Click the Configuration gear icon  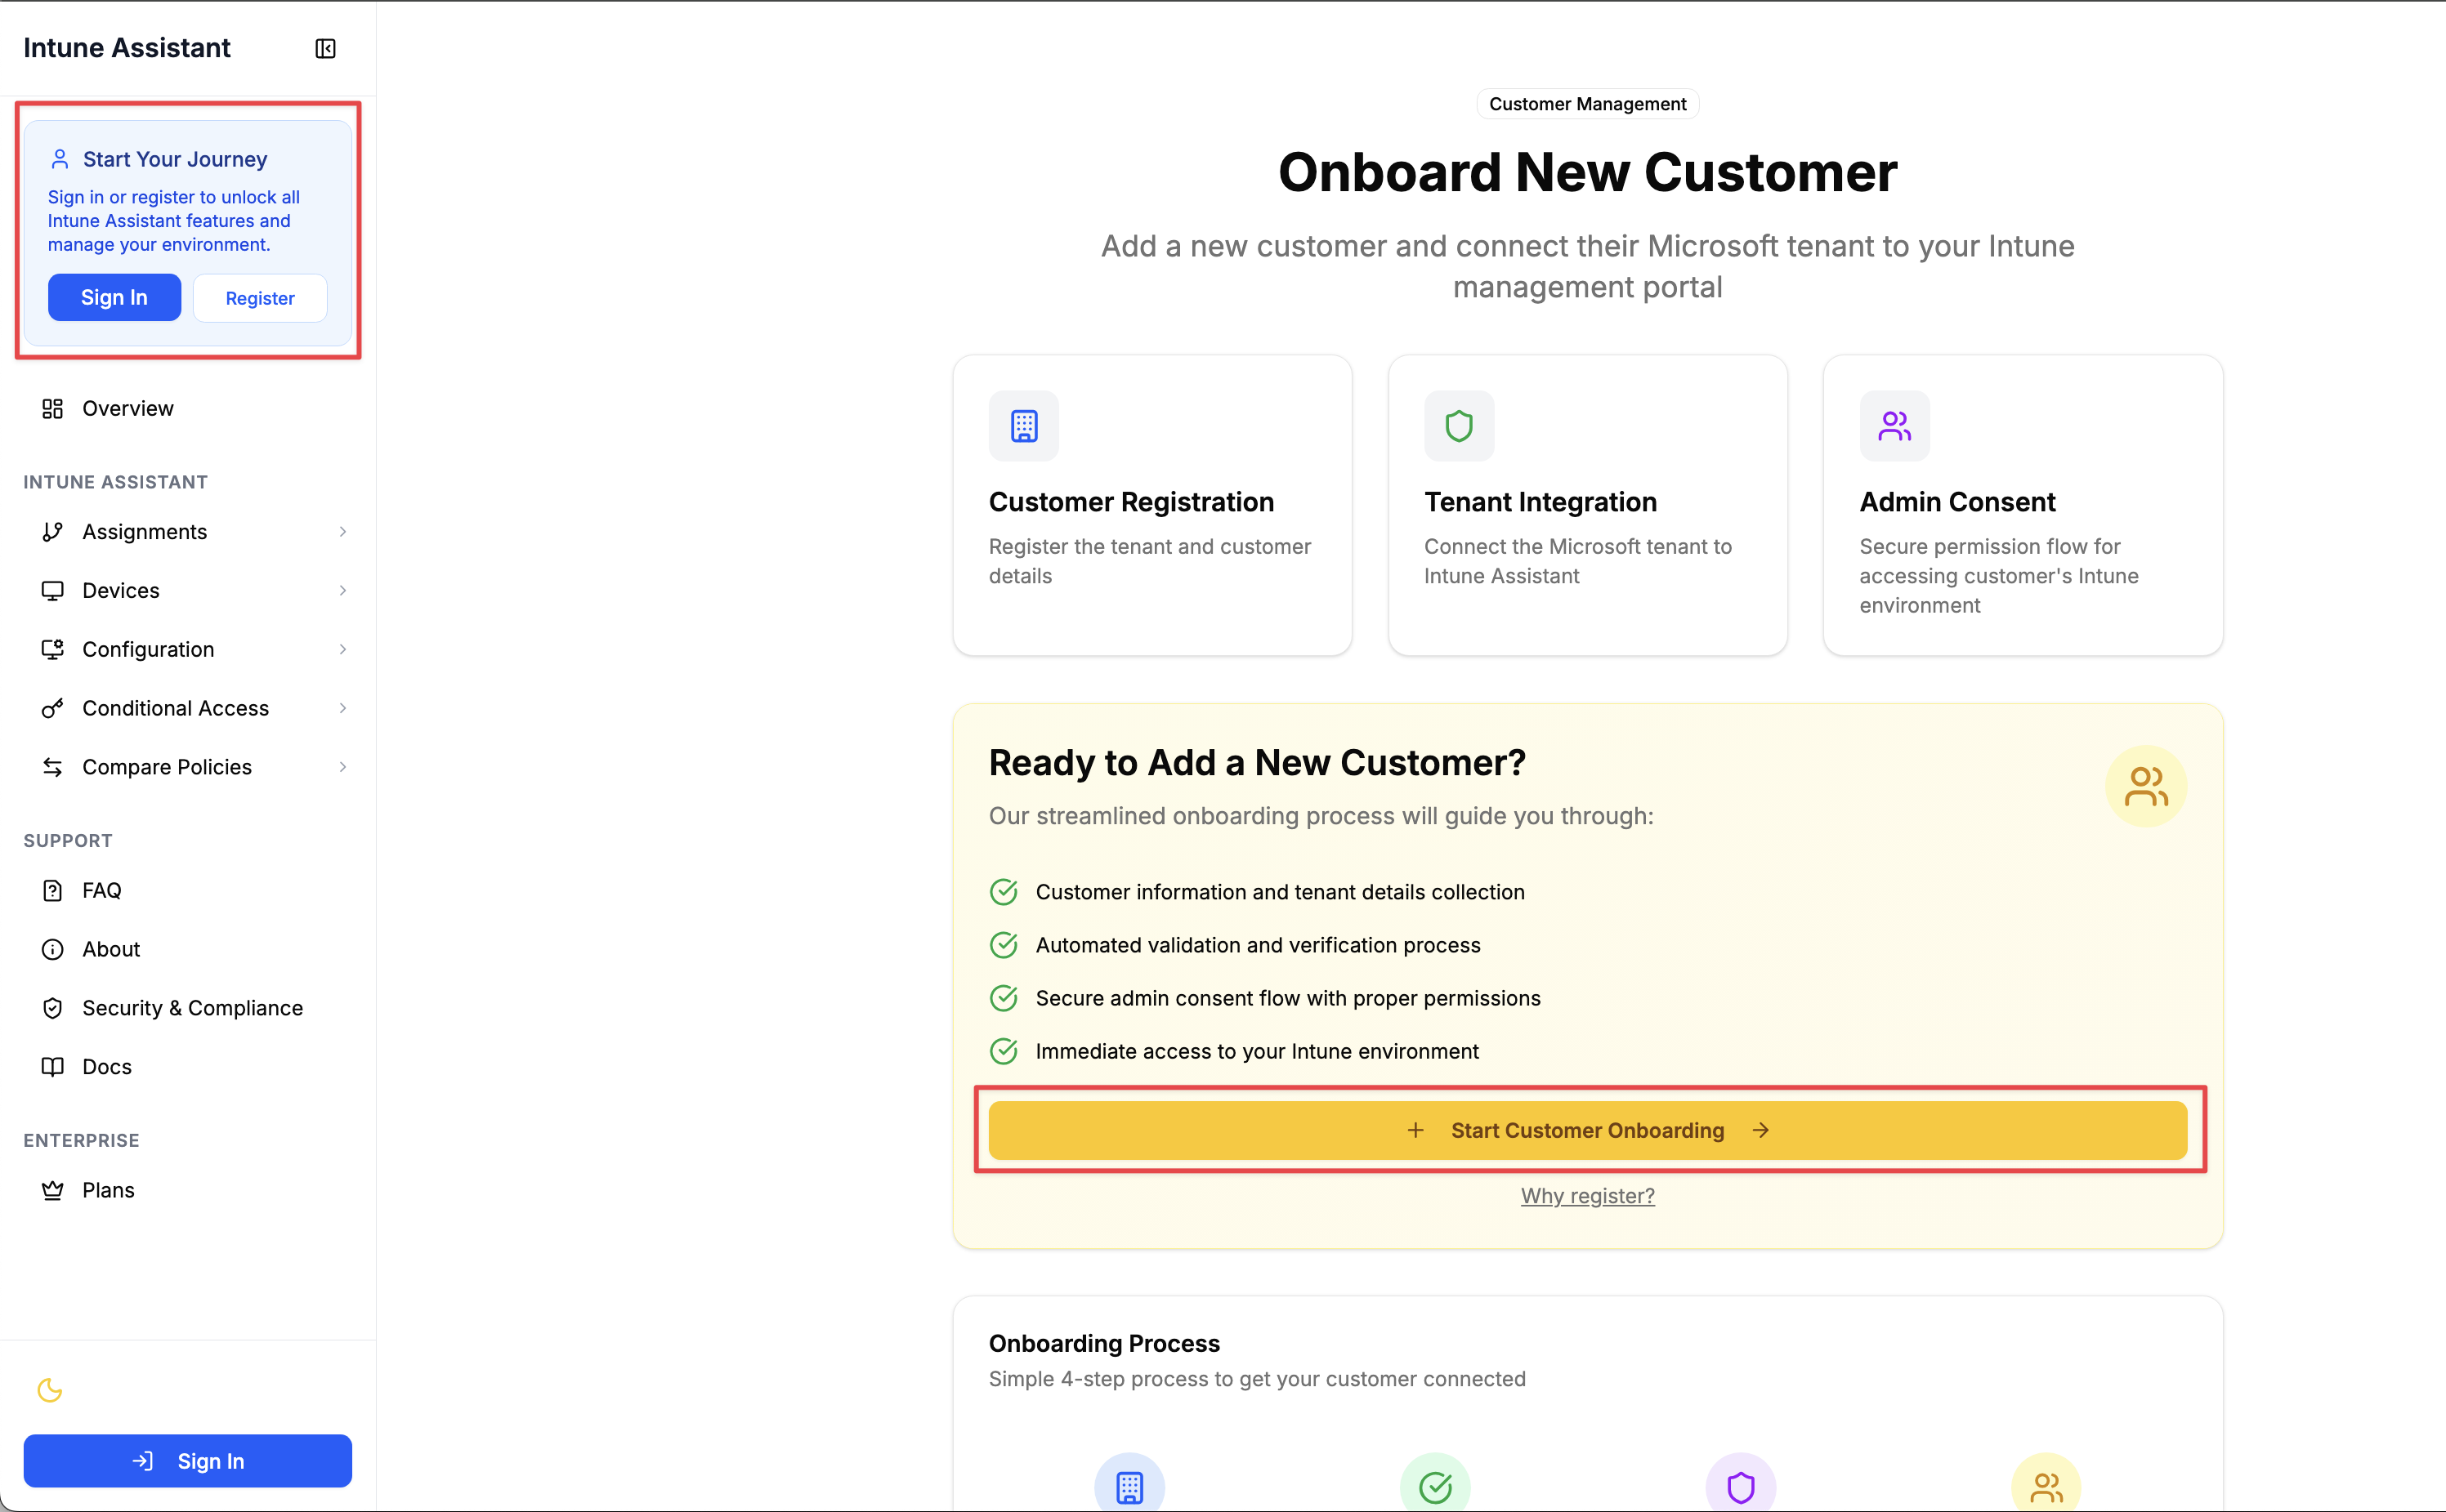pyautogui.click(x=53, y=649)
